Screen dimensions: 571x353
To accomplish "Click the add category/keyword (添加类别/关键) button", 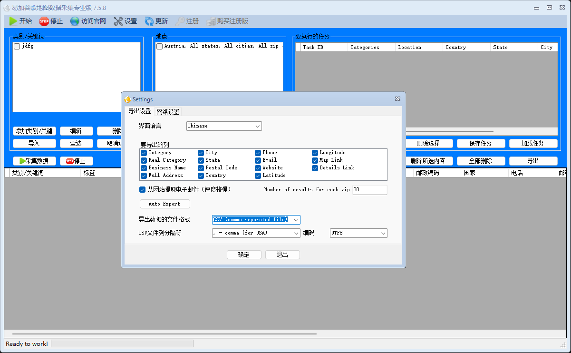I will [x=34, y=131].
